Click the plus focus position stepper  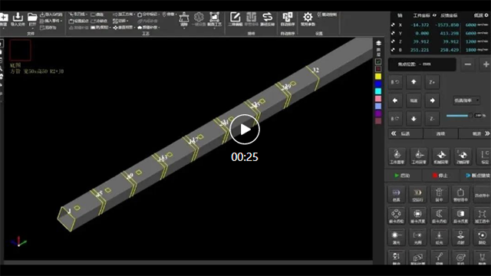click(486, 64)
